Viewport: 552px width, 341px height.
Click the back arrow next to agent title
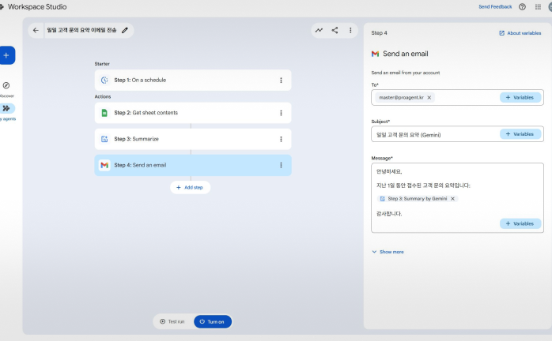point(36,30)
